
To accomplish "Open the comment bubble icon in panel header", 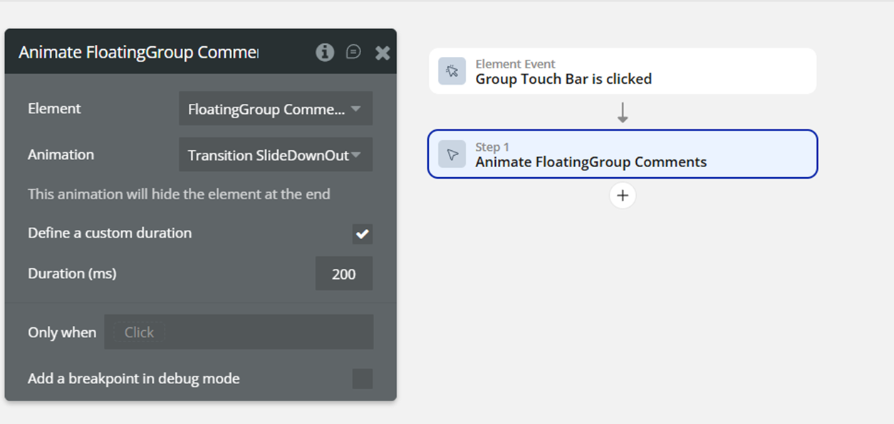I will pyautogui.click(x=353, y=52).
